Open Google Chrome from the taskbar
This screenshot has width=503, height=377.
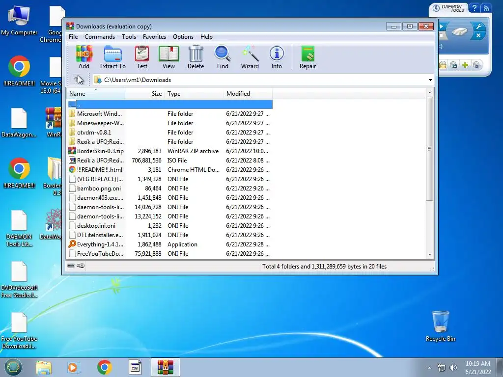point(104,367)
